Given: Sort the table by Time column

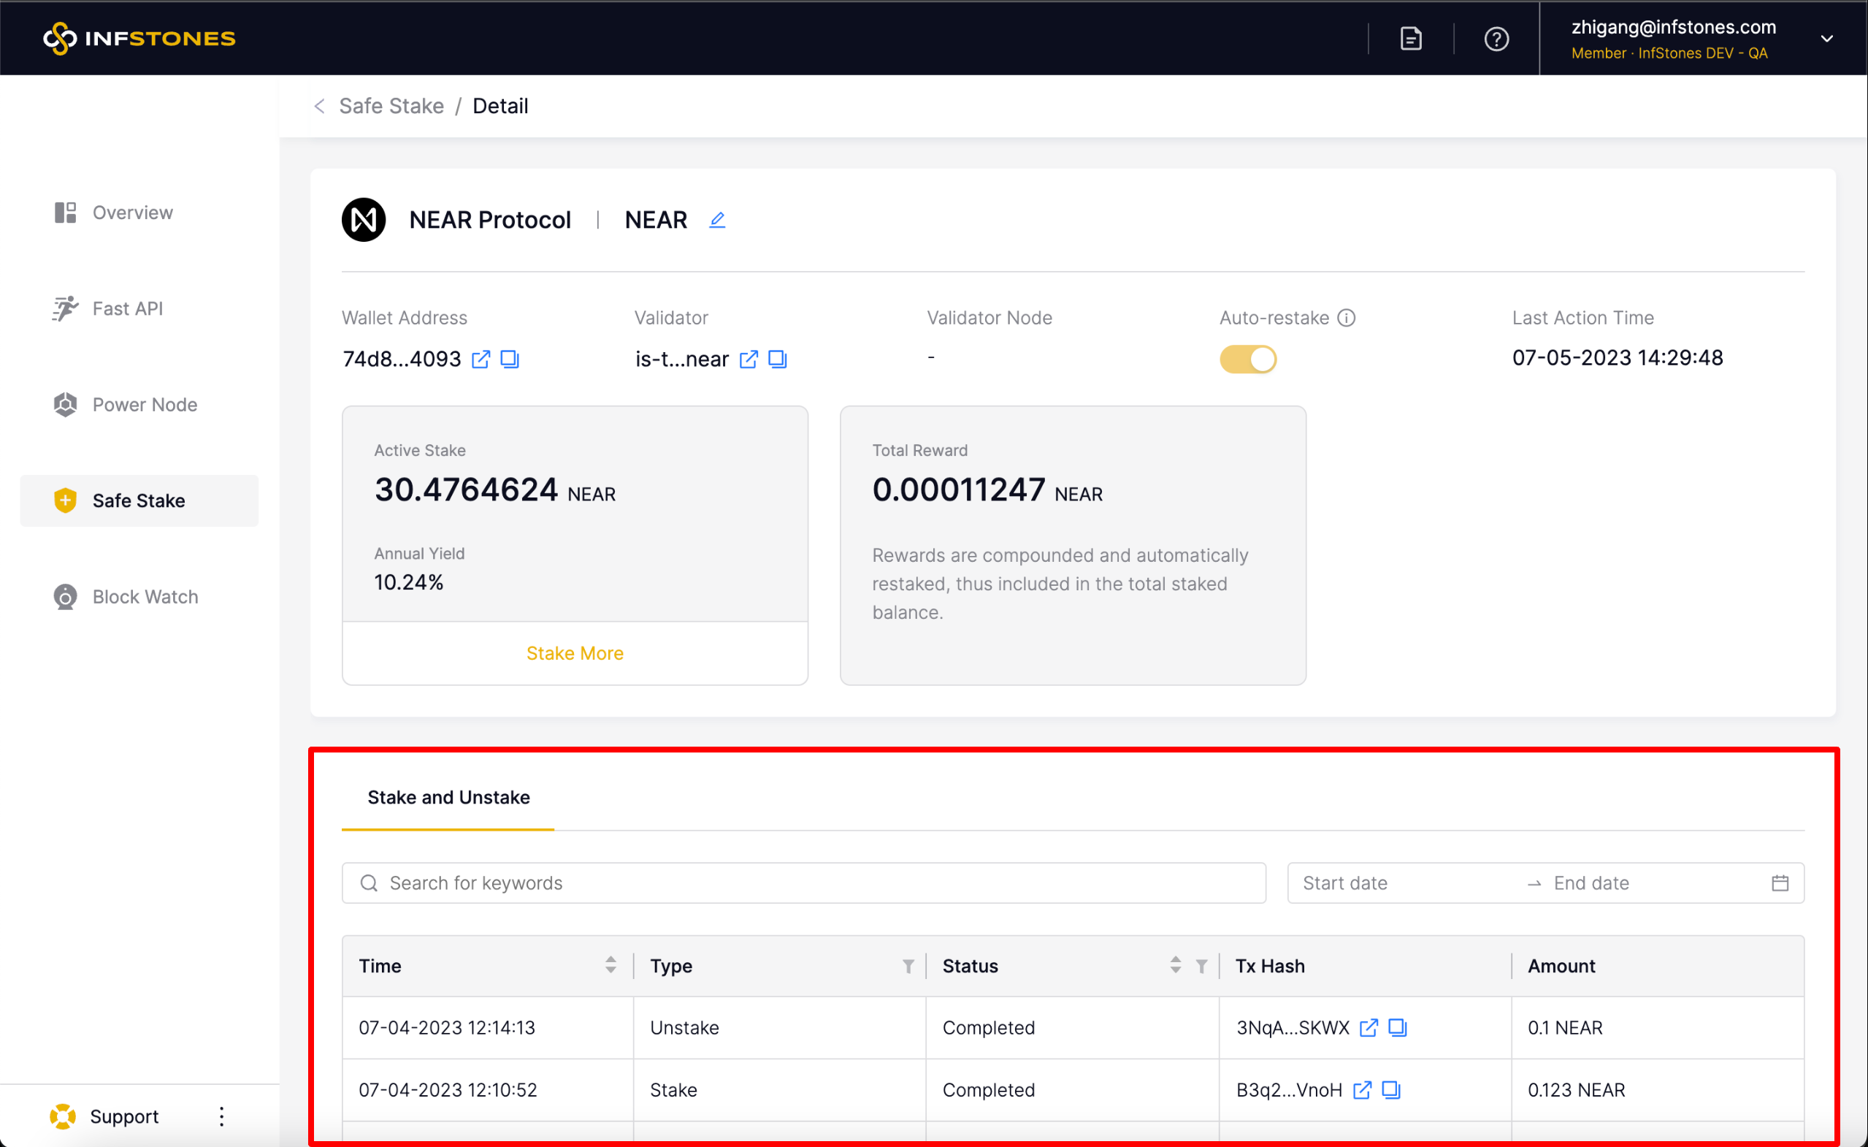Looking at the screenshot, I should (x=610, y=965).
